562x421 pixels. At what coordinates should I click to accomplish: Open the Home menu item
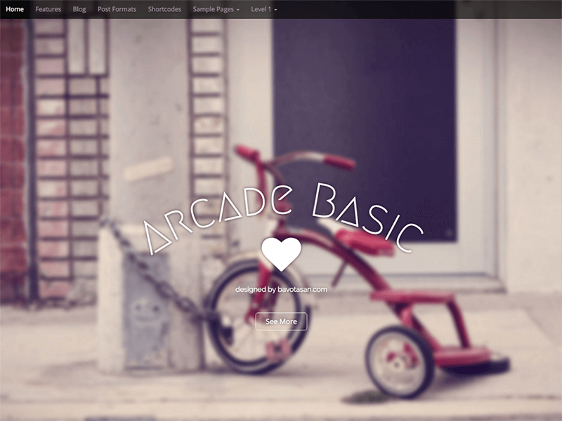pyautogui.click(x=15, y=9)
